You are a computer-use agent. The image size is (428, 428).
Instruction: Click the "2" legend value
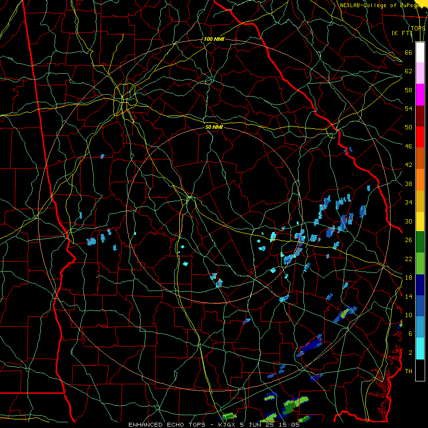tap(410, 353)
